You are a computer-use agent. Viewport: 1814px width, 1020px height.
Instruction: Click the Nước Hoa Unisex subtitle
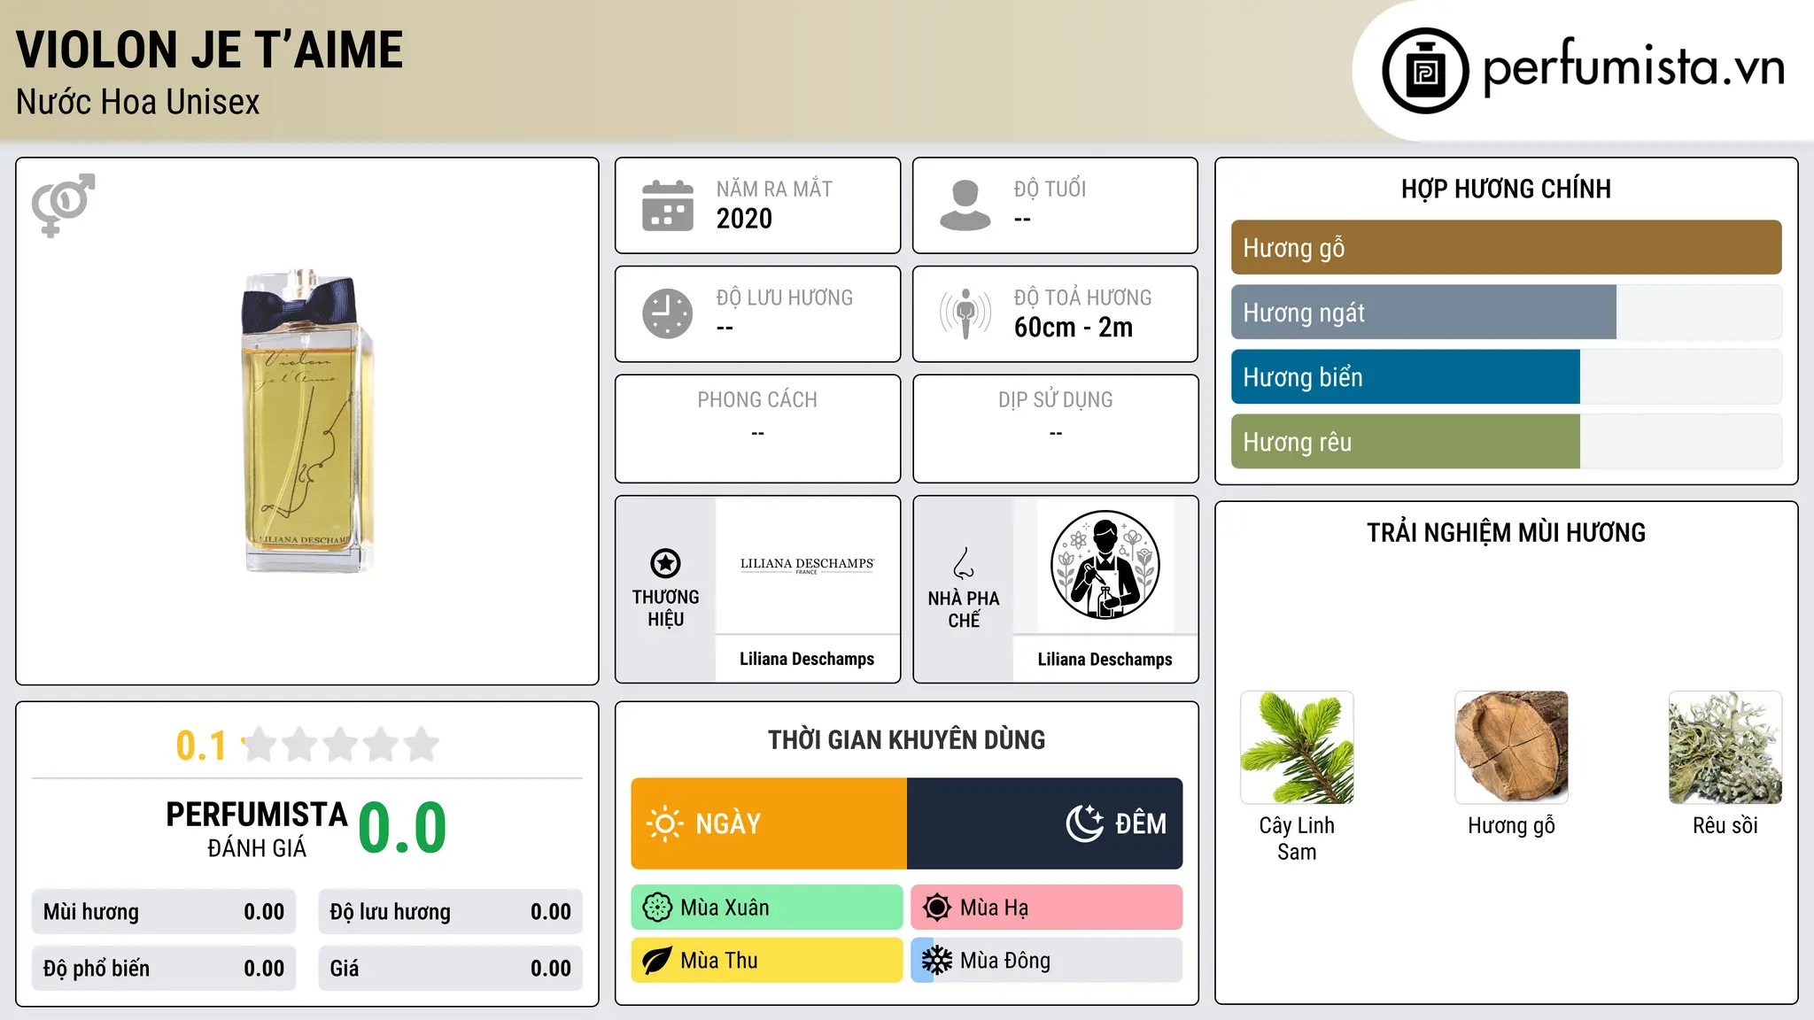[x=138, y=103]
